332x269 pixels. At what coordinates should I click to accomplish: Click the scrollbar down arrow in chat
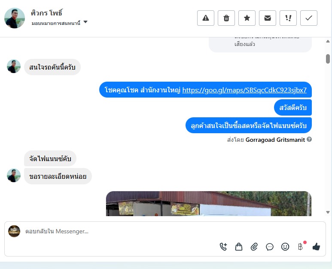[328, 212]
